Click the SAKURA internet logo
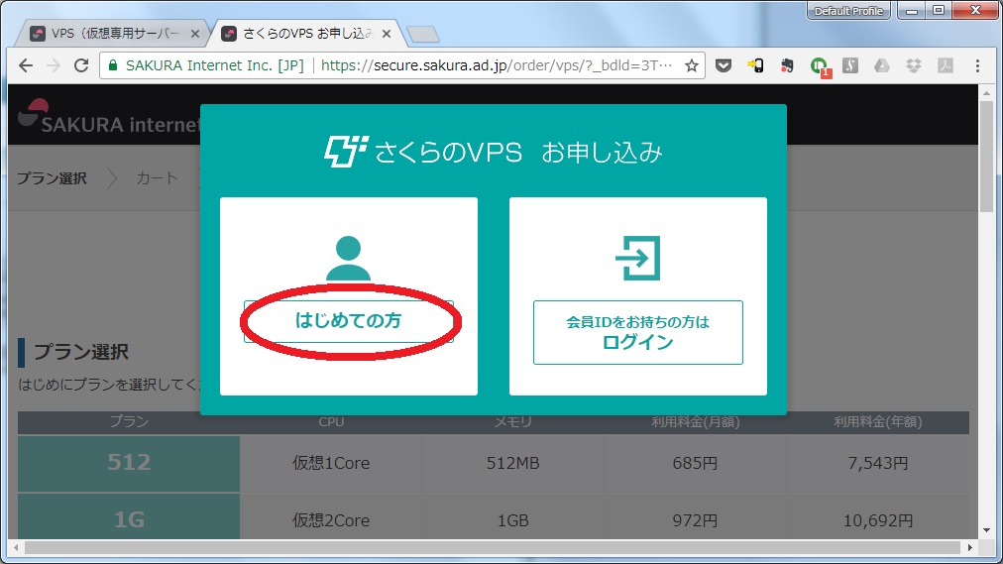The image size is (1003, 564). 109,117
